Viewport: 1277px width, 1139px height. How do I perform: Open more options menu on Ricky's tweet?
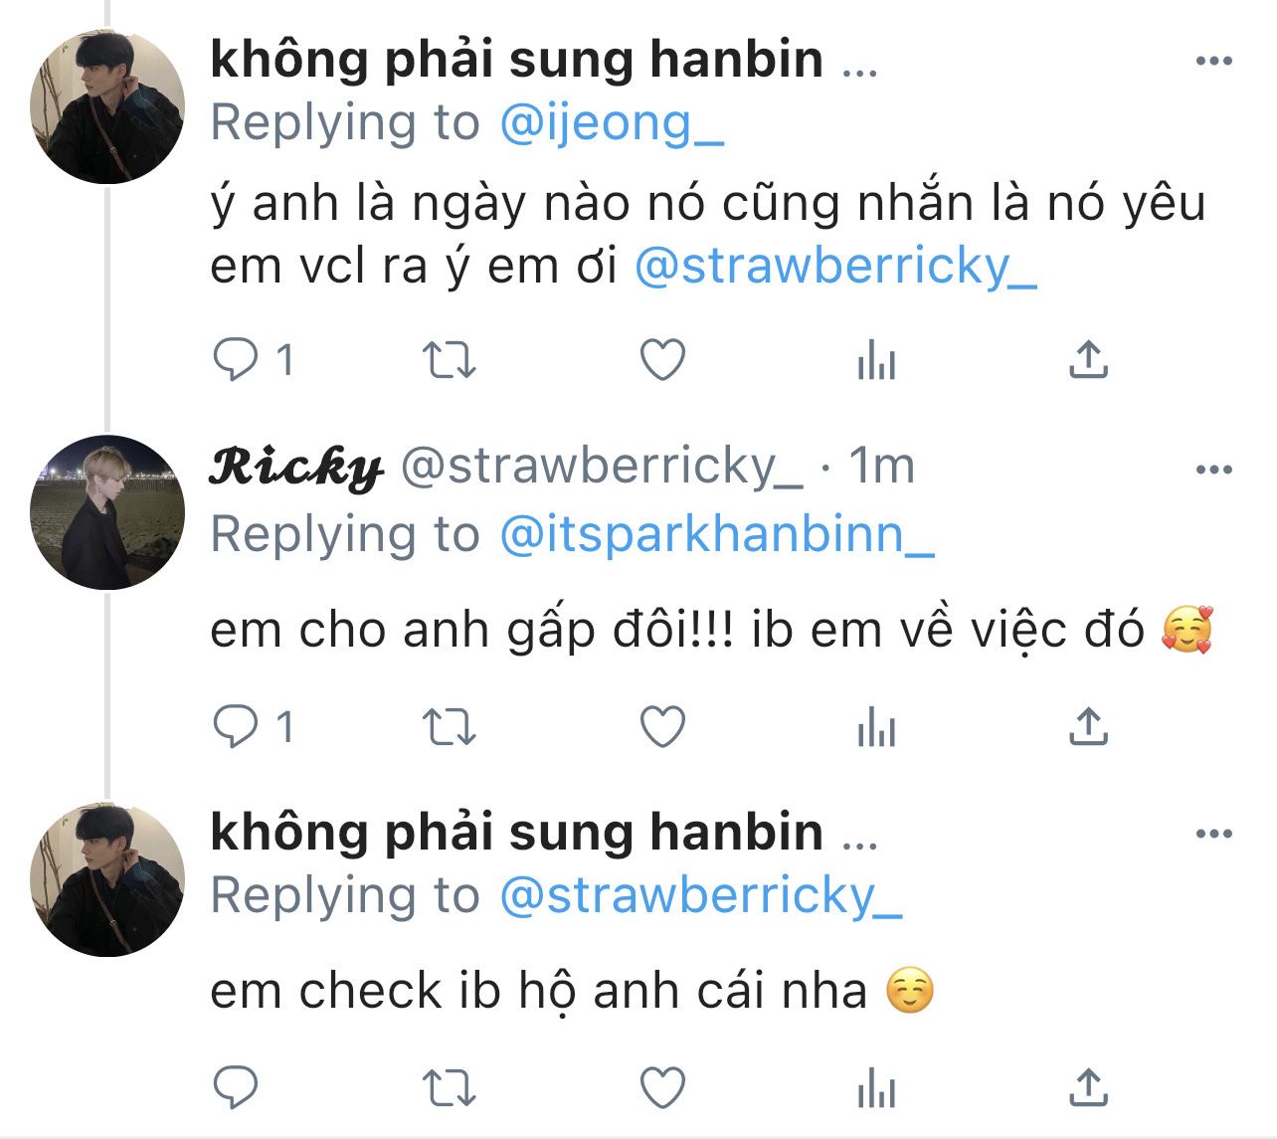tap(1213, 470)
